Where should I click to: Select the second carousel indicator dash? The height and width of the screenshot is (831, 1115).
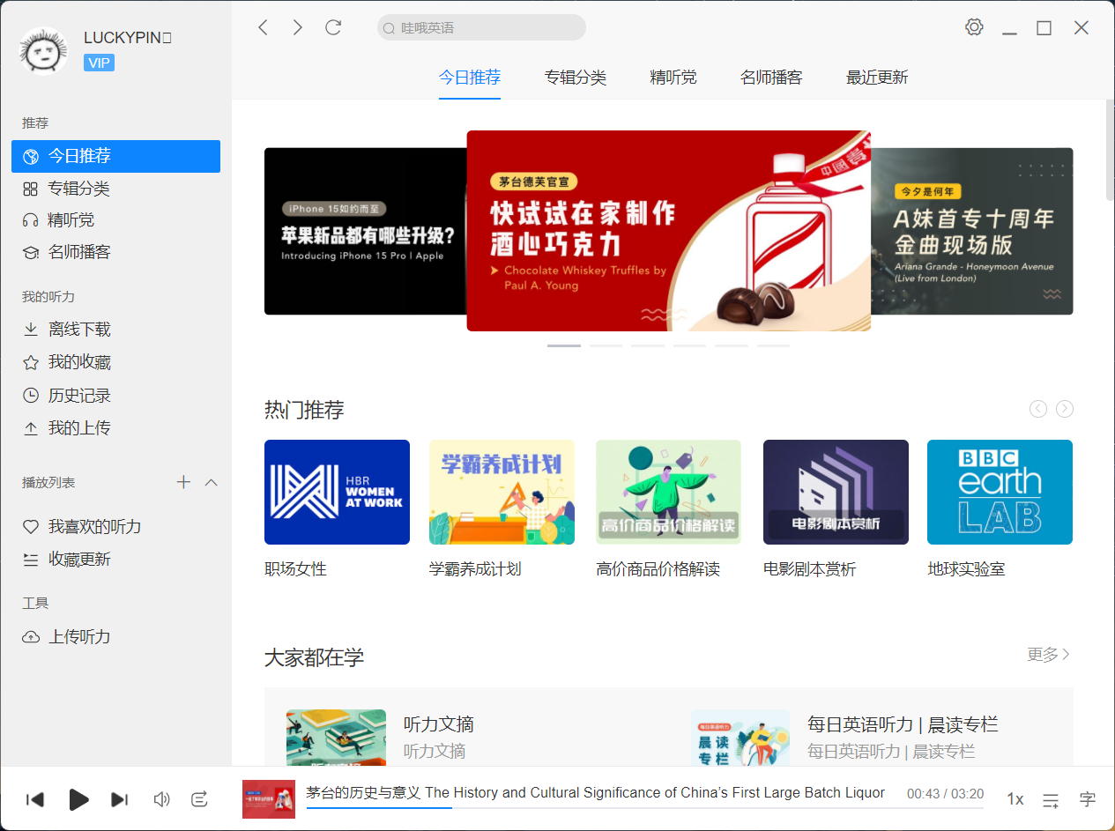click(606, 345)
